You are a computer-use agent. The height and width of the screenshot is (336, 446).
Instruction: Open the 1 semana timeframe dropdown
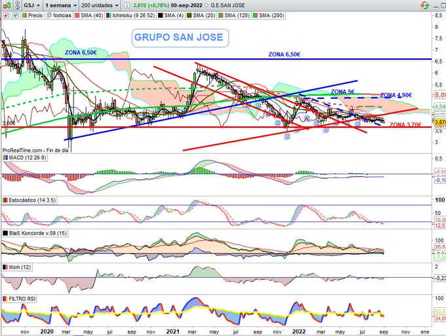[x=61, y=5]
